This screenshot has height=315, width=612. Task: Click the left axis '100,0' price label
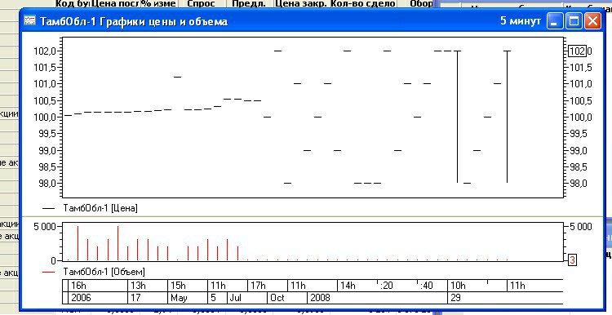click(46, 117)
